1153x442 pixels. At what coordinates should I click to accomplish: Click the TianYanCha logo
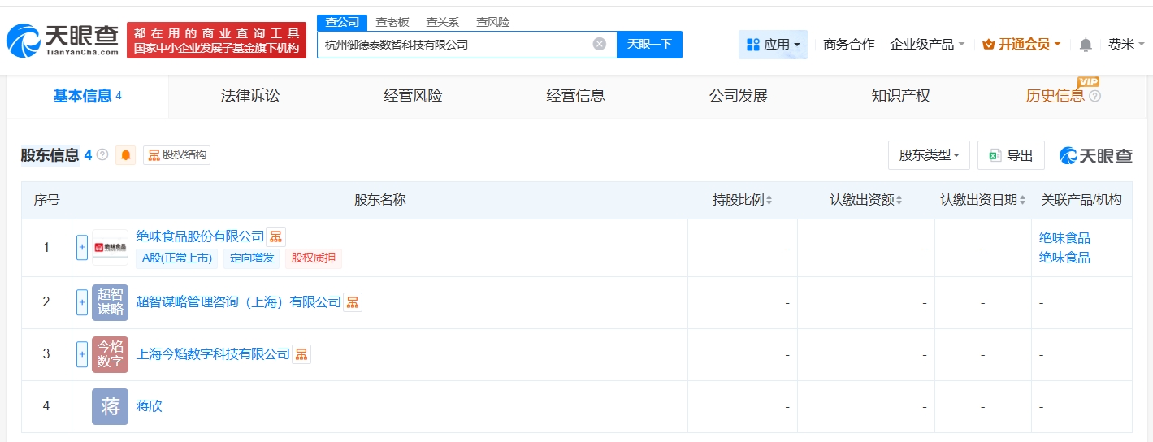(63, 40)
